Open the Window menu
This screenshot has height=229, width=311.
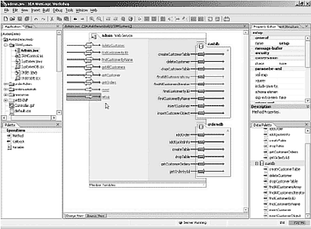81,10
